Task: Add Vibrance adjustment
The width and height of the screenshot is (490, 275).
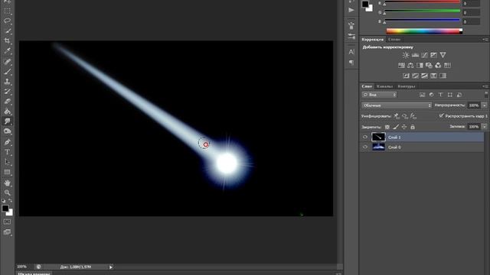Action: point(443,55)
